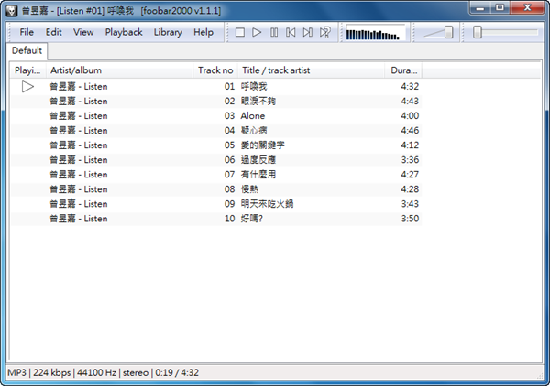Sort by Artist/album column header

coord(119,70)
